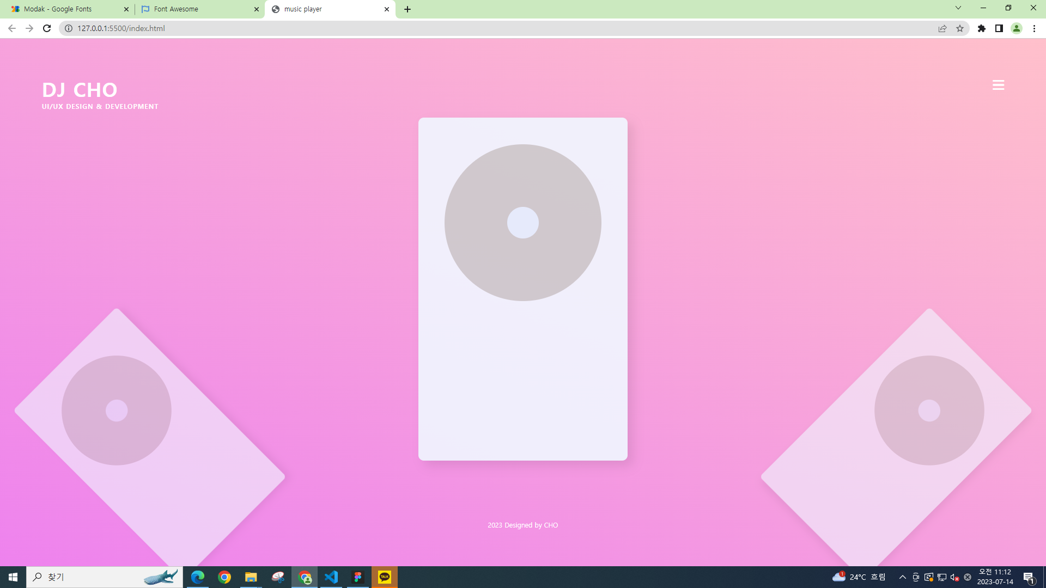Open Visual Studio Code from taskbar
This screenshot has height=588, width=1046.
(x=331, y=577)
